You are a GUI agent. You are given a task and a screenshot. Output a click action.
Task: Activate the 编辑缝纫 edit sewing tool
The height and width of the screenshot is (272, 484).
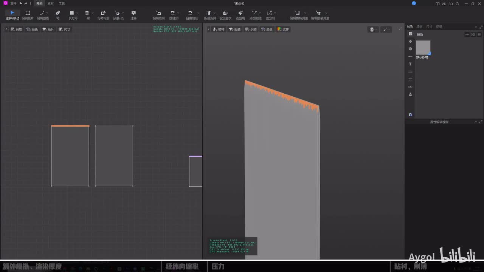tap(159, 15)
